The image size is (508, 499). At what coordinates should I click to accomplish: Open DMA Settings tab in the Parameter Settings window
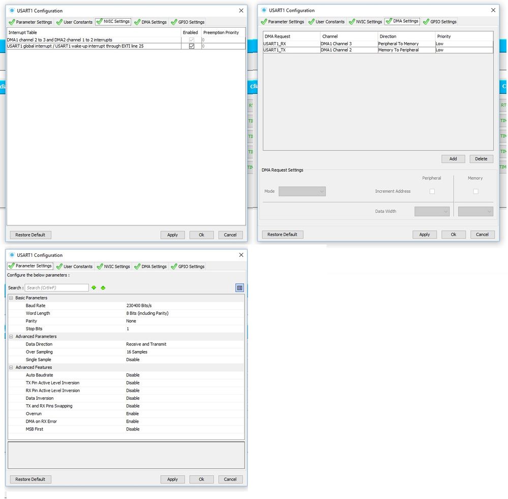click(151, 267)
